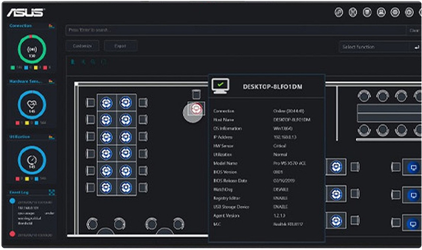This screenshot has width=422, height=250.
Task: Click the Connection panel heading
Action: pyautogui.click(x=21, y=26)
